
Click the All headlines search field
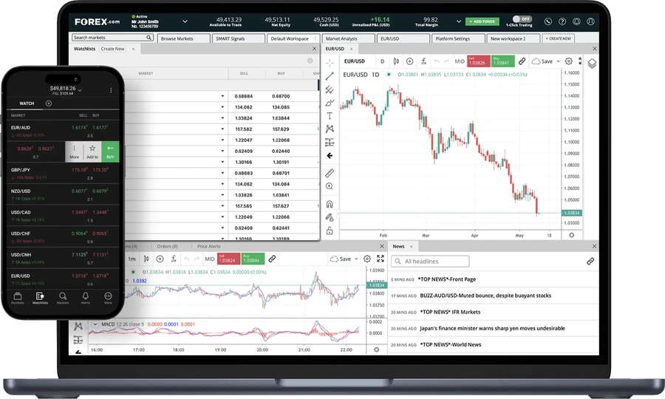pyautogui.click(x=430, y=261)
